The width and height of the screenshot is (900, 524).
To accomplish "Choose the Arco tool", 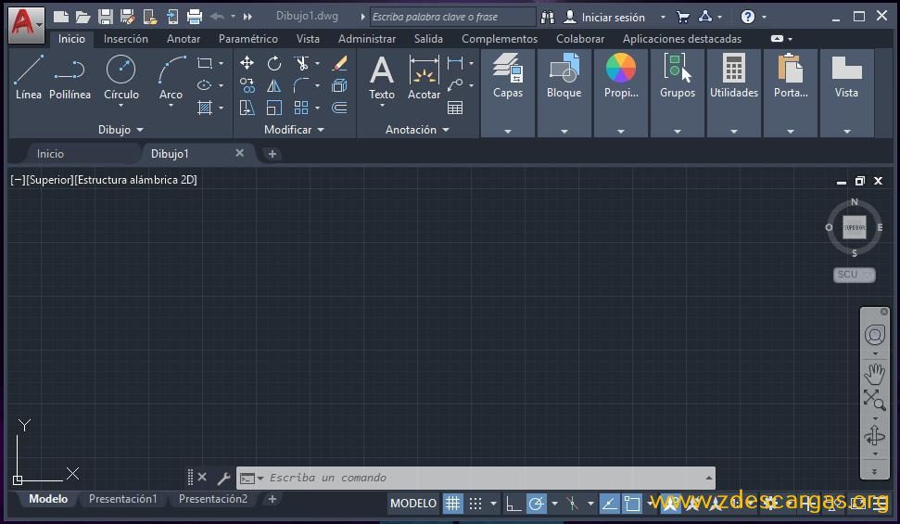I will (x=171, y=79).
